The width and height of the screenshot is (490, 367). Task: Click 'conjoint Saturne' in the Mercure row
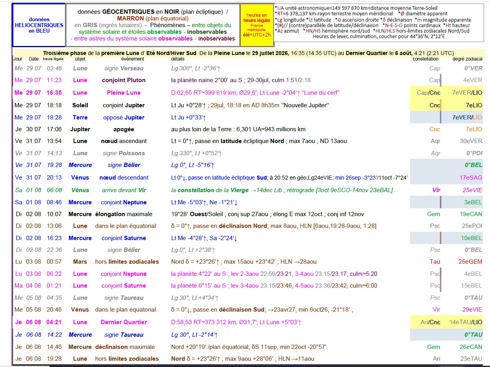pyautogui.click(x=124, y=238)
